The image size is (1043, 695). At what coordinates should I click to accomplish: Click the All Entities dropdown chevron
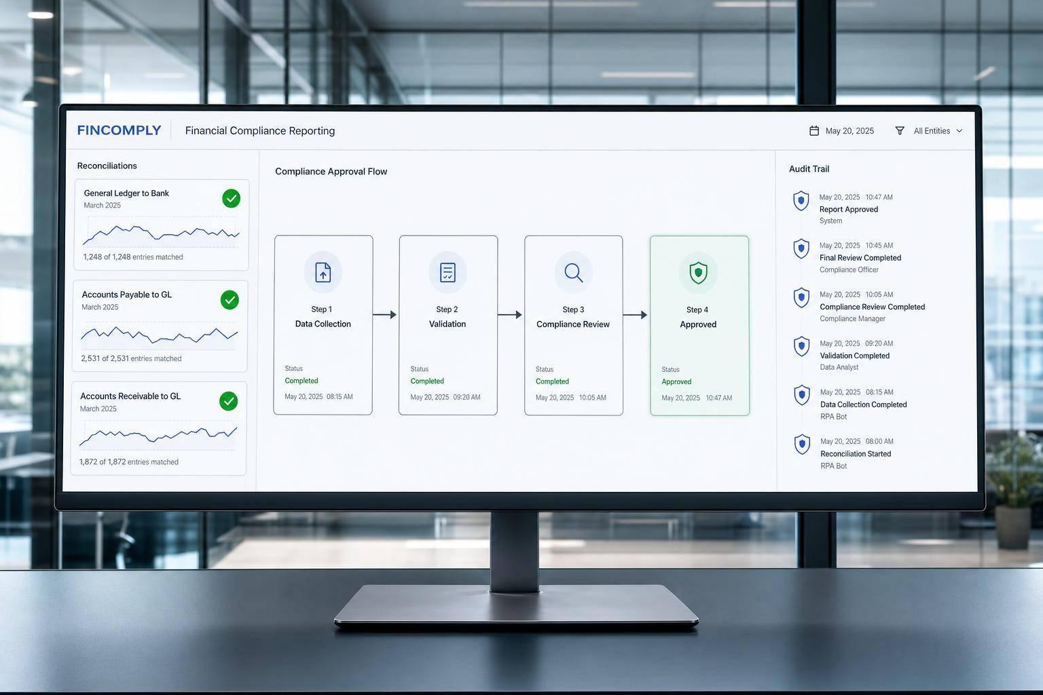959,131
